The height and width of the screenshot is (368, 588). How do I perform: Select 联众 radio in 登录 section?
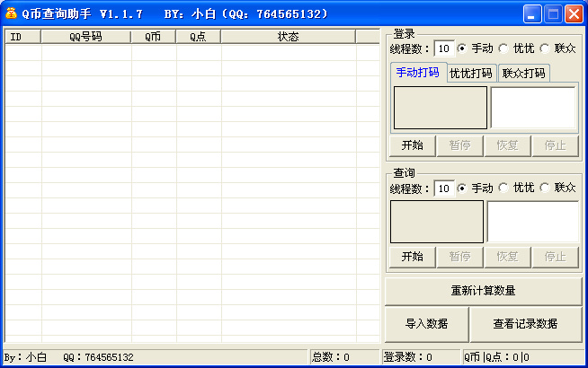[558, 48]
